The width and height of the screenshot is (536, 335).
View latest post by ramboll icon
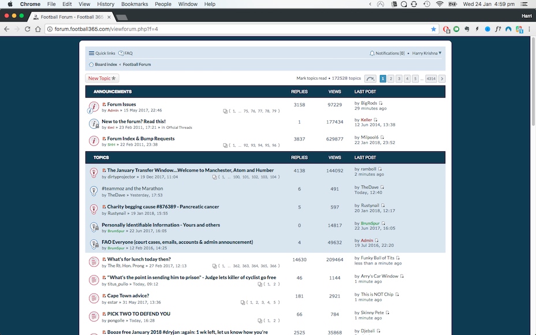(x=380, y=169)
